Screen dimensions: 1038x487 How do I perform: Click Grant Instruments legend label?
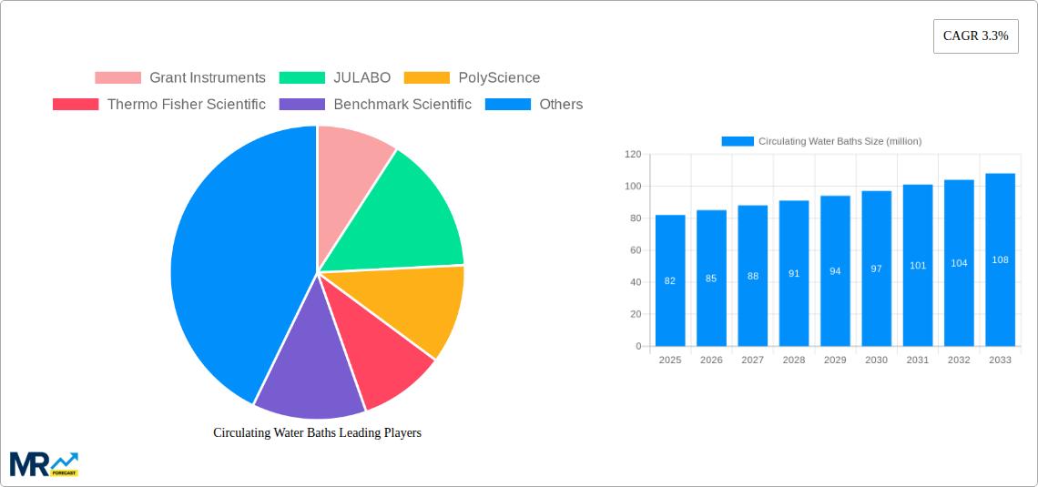point(208,78)
